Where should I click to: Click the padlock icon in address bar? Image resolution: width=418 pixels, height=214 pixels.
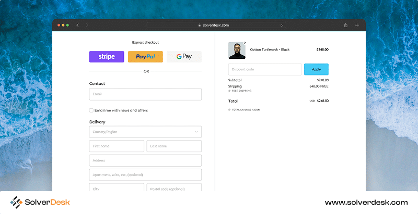click(x=199, y=25)
